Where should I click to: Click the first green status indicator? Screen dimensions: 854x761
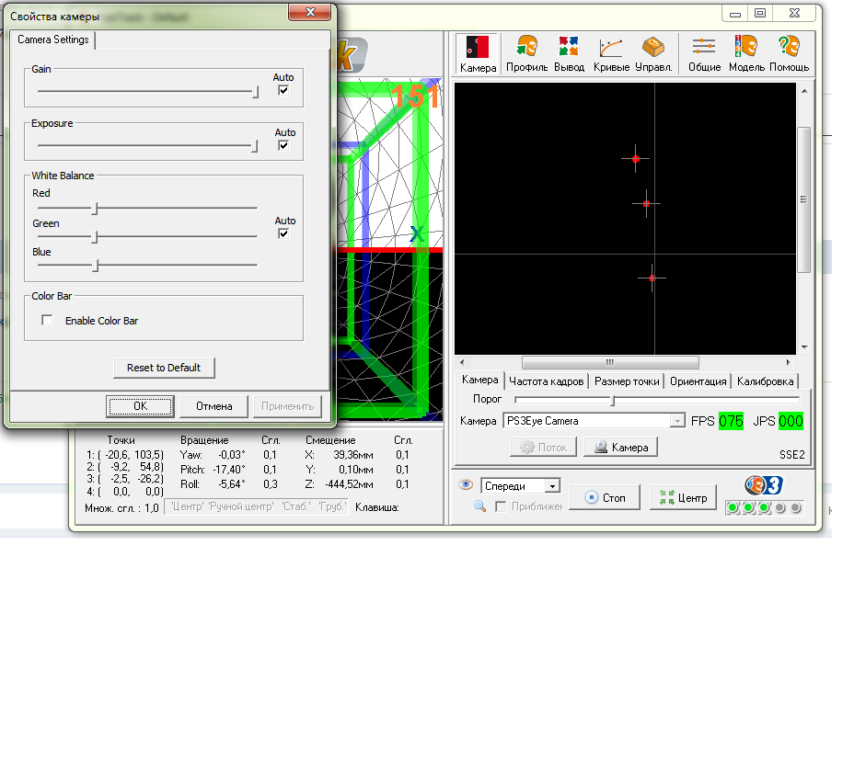[733, 507]
